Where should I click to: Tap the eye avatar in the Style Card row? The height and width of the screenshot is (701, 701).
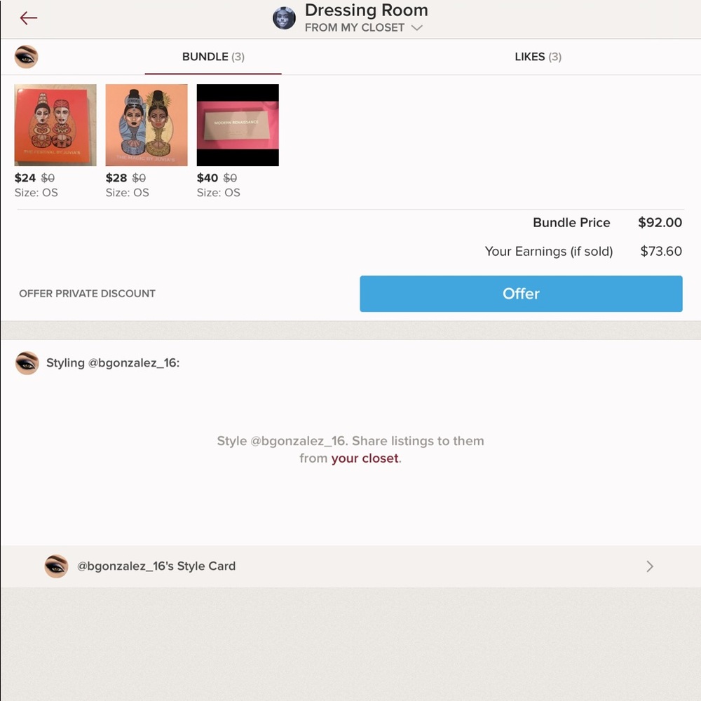56,566
